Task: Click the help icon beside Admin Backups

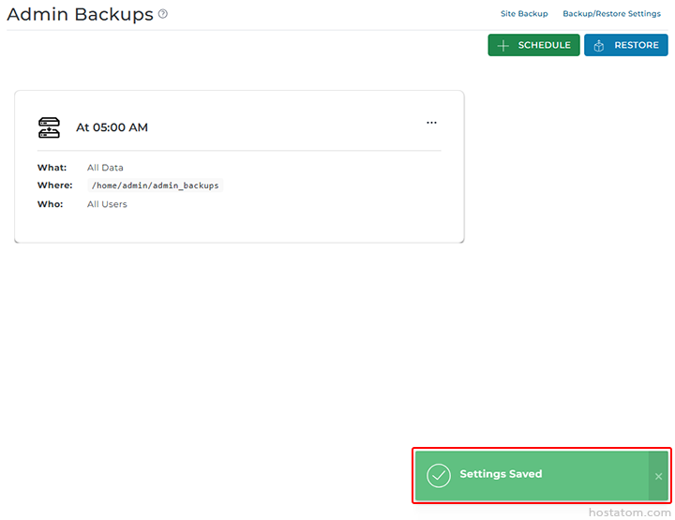Action: pos(163,14)
